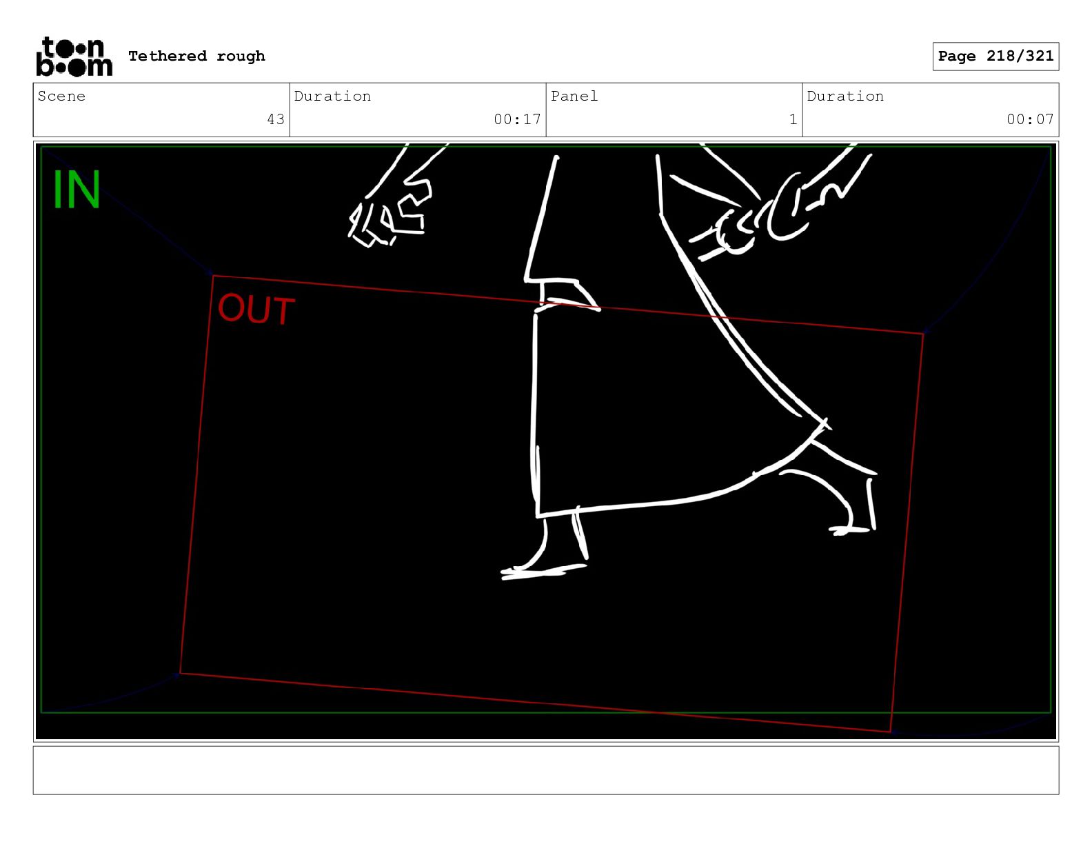Click the 'Scene' header label
Screen dimensions: 1092x844
(x=61, y=96)
